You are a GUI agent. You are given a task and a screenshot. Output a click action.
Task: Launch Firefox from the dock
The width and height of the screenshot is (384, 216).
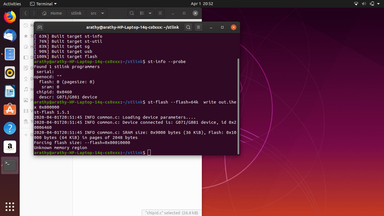(10, 17)
